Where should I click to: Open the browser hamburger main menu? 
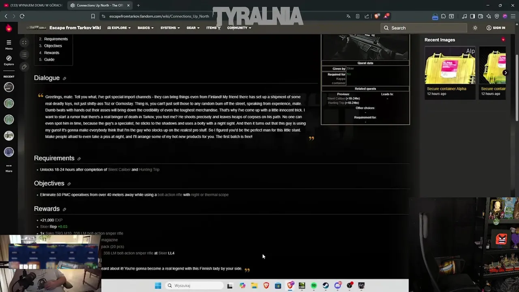click(513, 16)
